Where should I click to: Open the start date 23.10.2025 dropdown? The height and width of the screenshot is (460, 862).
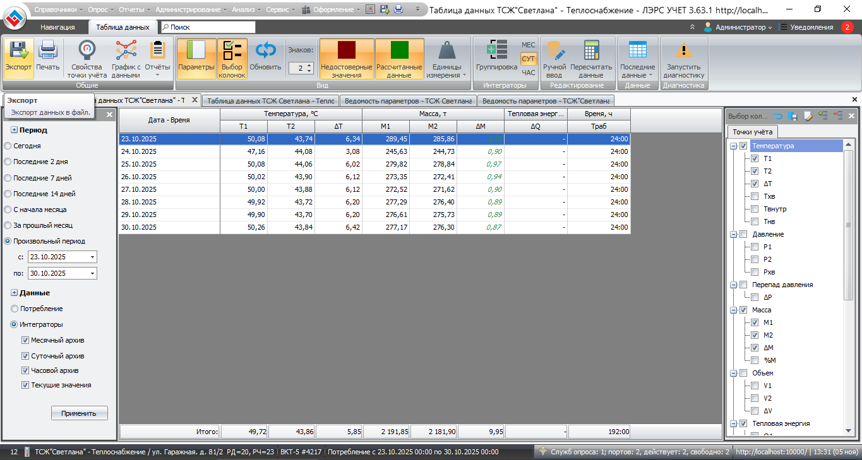pyautogui.click(x=93, y=257)
